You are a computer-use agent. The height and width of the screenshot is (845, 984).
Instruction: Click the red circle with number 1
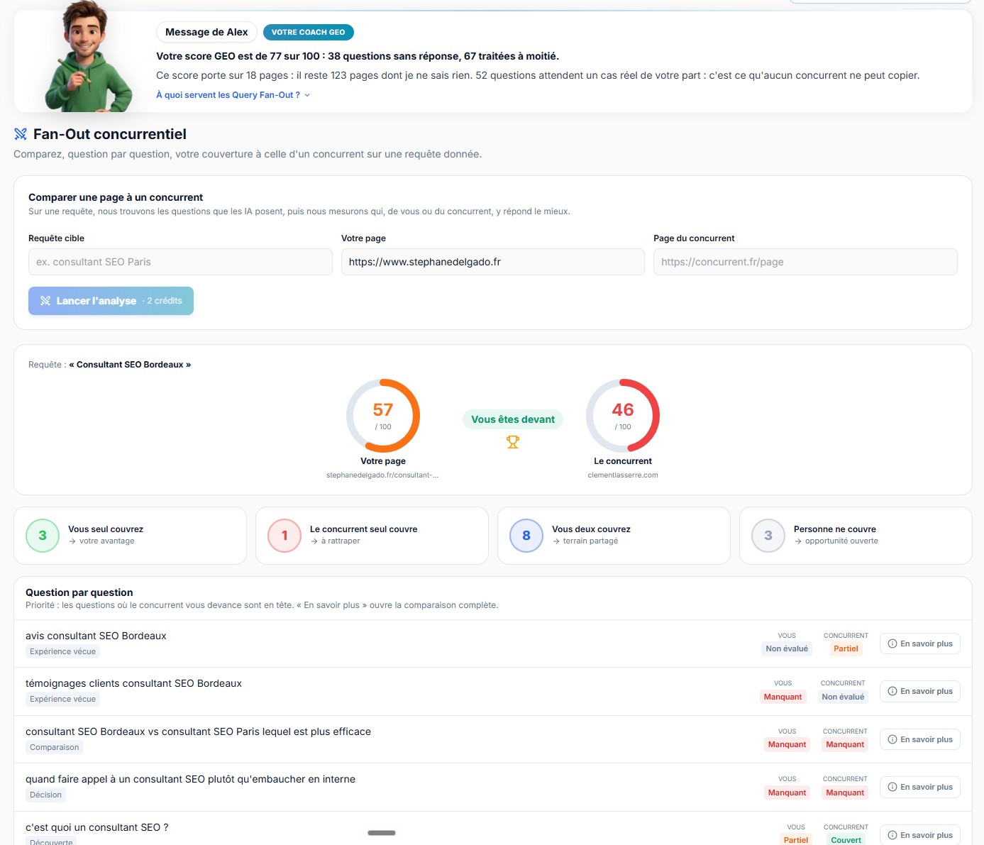click(x=284, y=536)
